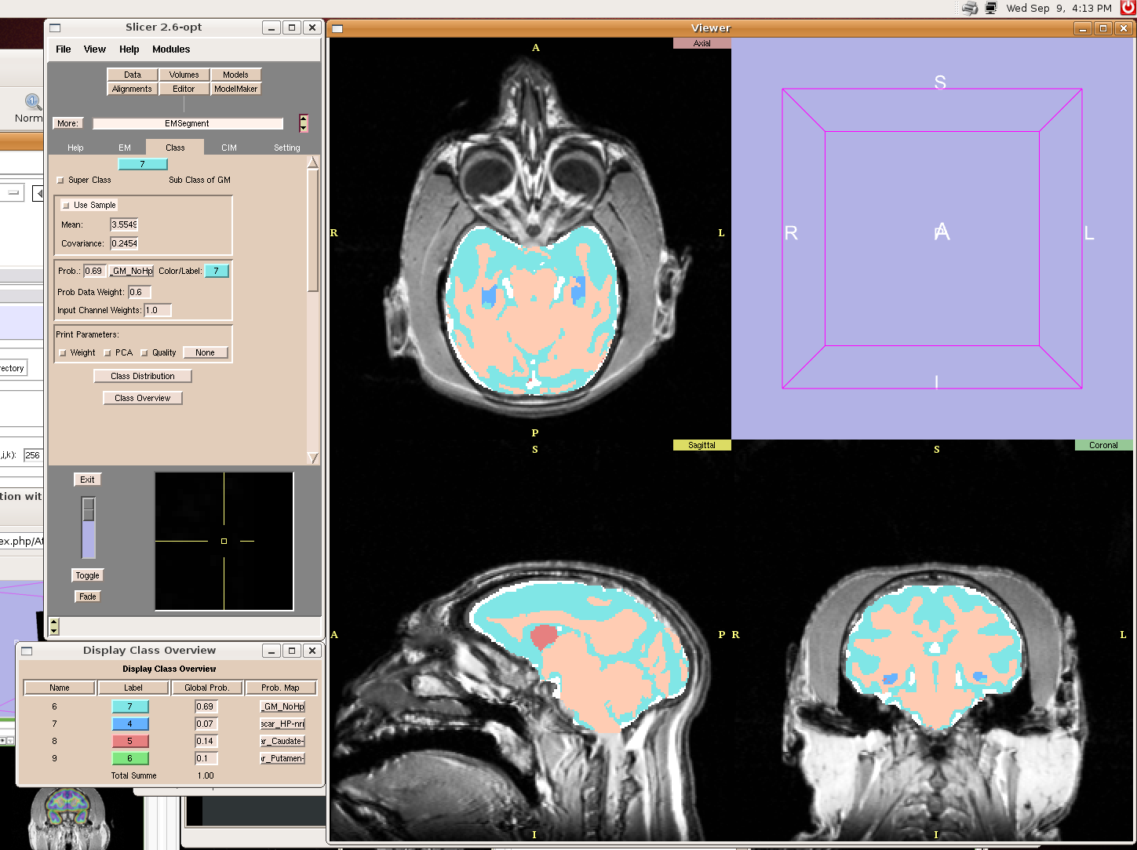1137x850 pixels.
Task: Click the printer icon in the system tray
Action: [970, 8]
